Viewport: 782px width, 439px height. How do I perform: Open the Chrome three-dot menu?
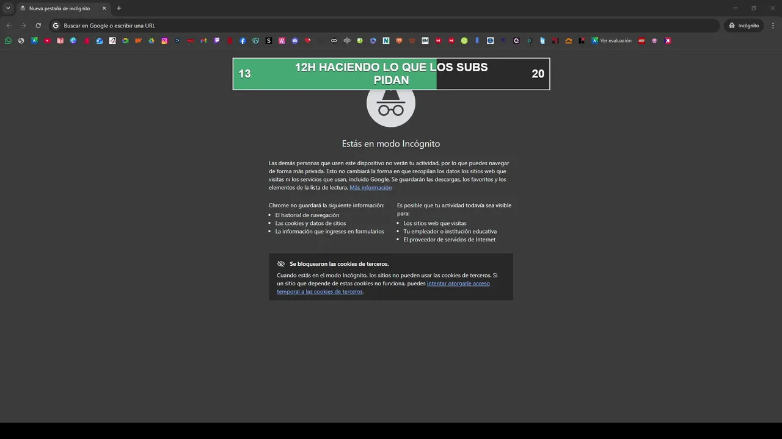773,26
